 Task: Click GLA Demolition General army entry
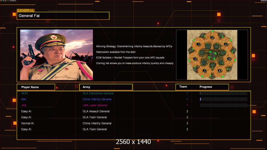tap(98, 93)
